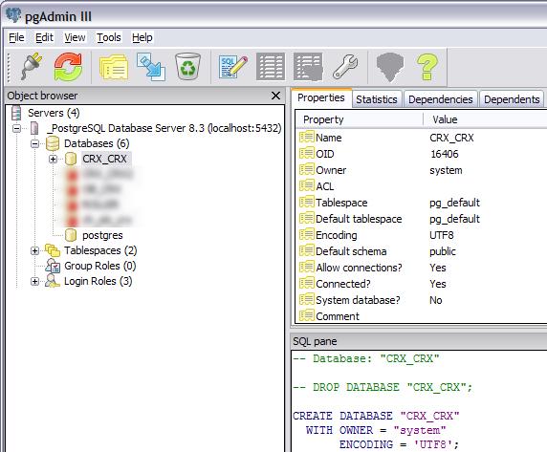Viewport: 547px width, 452px height.
Task: Click the property icon beside Encoding
Action: coord(307,234)
